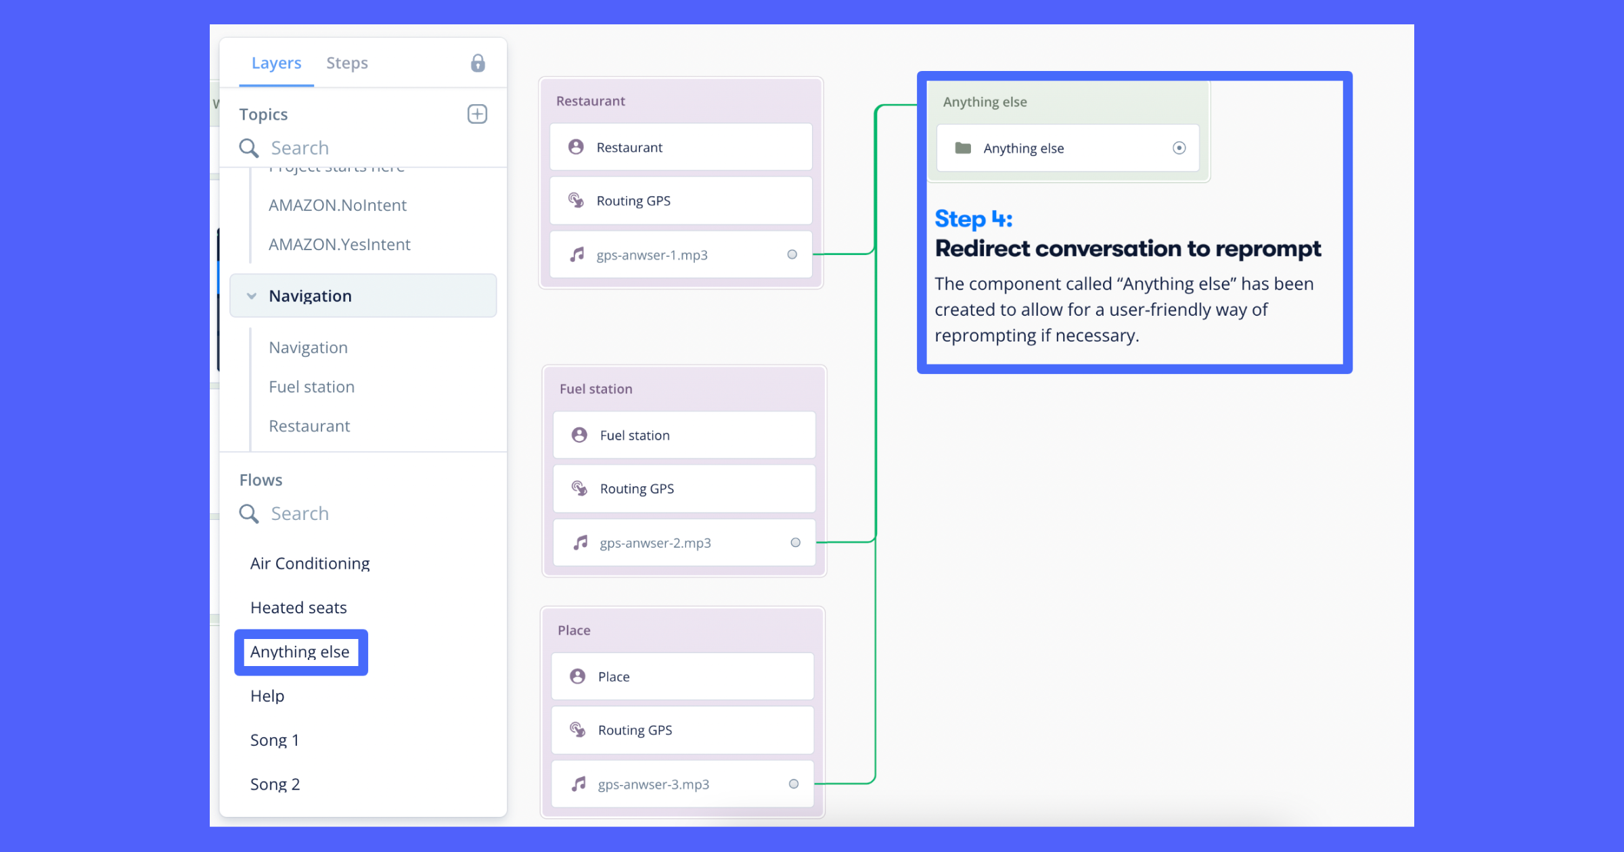
Task: Select the AMAZON.YesIntent tree item
Action: 340,244
